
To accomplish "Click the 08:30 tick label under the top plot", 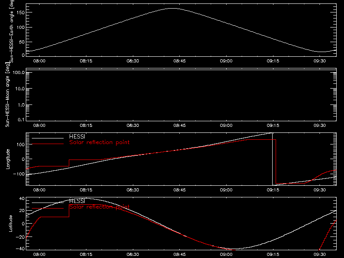I will point(133,61).
